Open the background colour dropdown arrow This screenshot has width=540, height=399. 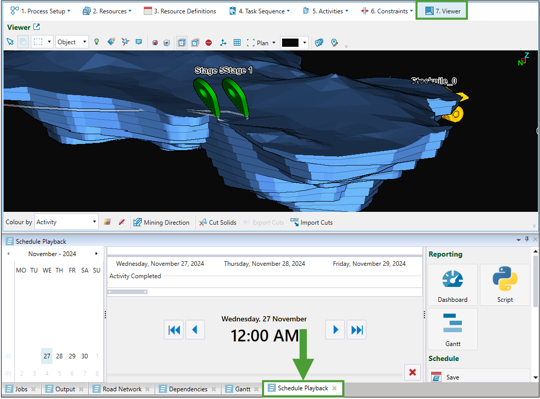pos(305,43)
